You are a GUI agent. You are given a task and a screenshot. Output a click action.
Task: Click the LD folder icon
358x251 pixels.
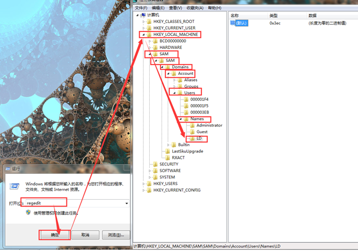[x=193, y=138]
